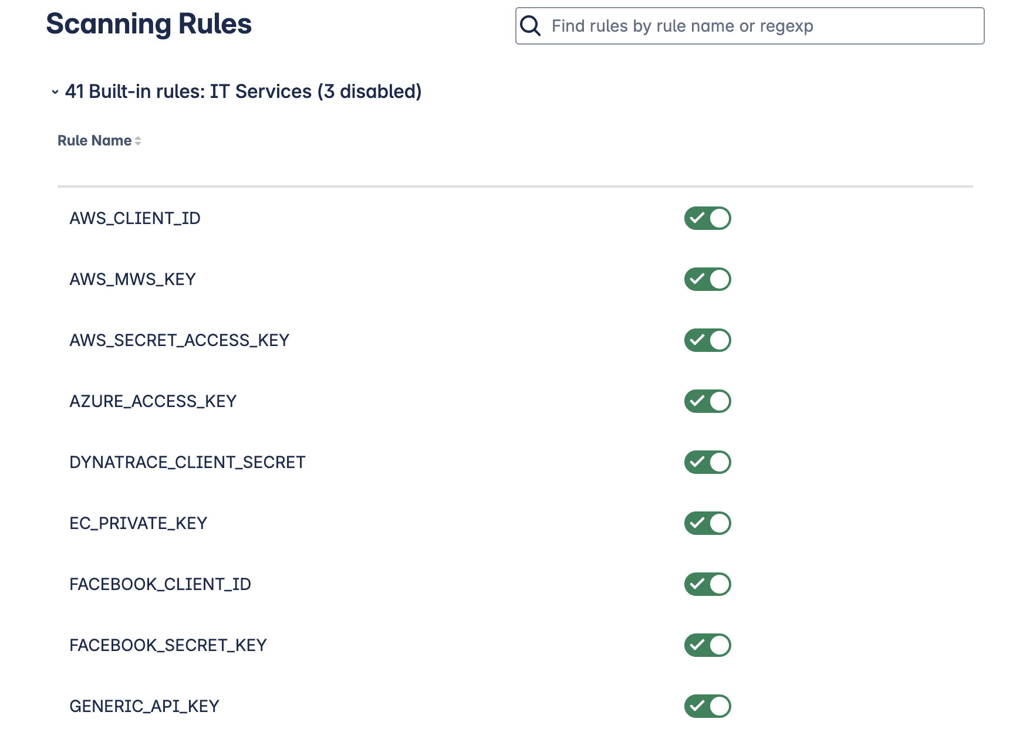Screen dimensions: 1013x739
Task: Click the FACEBOOK_SECRET_KEY rule name
Action: [168, 645]
